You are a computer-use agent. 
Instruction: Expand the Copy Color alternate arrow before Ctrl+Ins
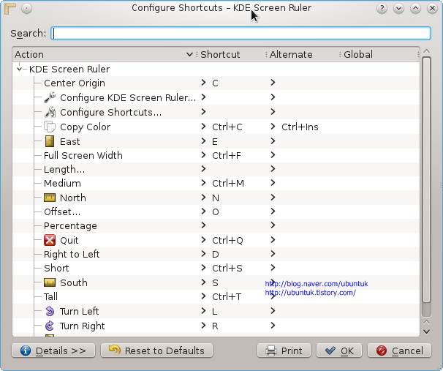pos(273,127)
